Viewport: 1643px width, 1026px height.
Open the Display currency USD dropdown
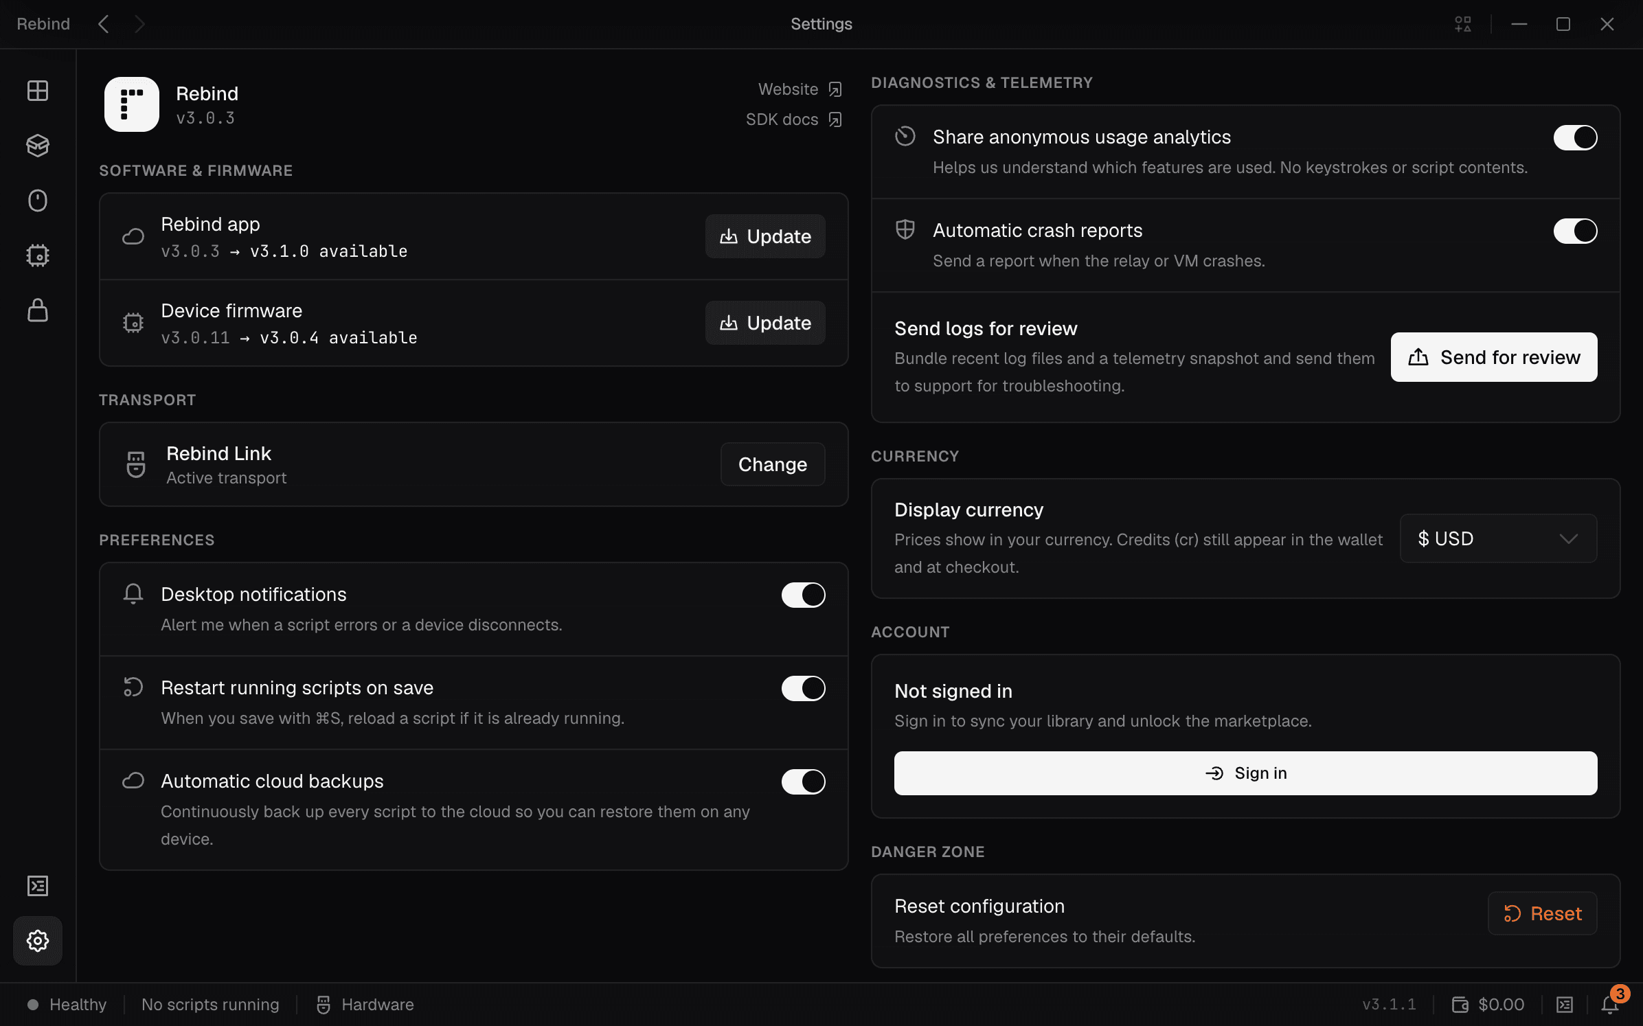1499,538
